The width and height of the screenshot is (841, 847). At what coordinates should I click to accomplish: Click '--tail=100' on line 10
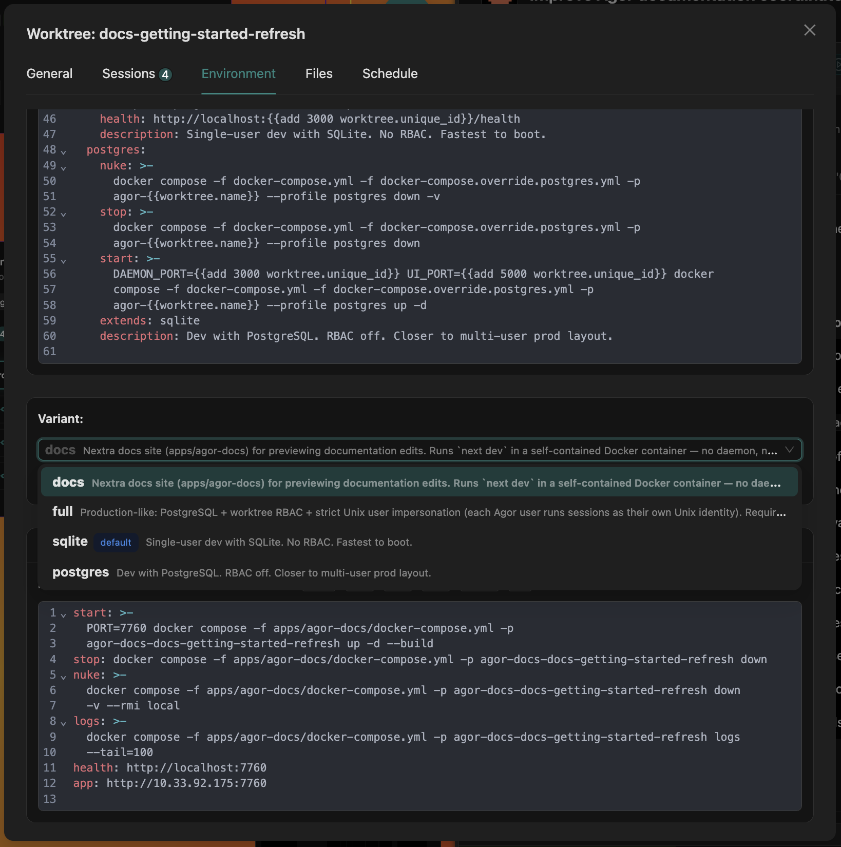[120, 753]
